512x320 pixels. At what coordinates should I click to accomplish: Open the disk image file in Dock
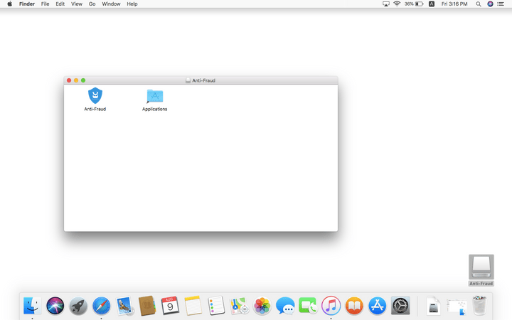(x=433, y=306)
